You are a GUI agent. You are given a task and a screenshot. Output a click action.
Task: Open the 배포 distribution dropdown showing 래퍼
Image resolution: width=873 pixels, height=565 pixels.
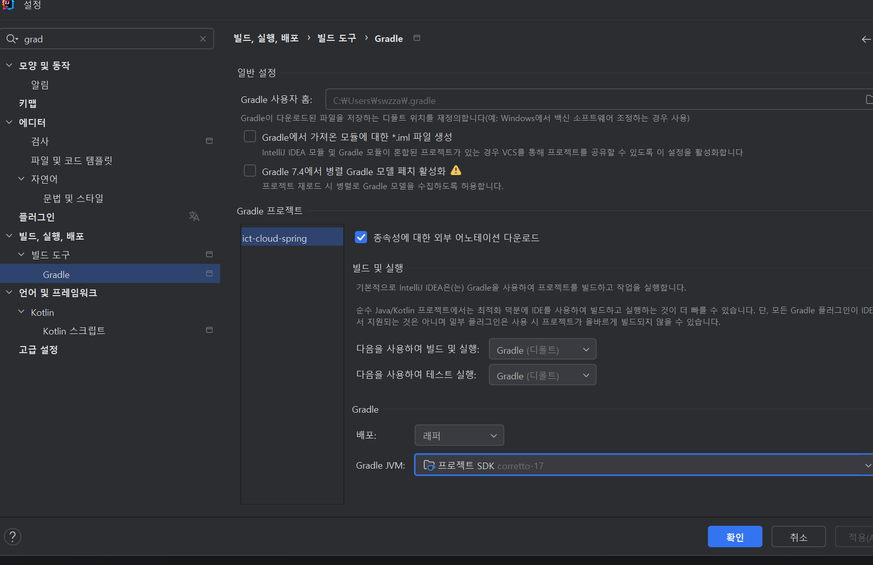pyautogui.click(x=459, y=435)
